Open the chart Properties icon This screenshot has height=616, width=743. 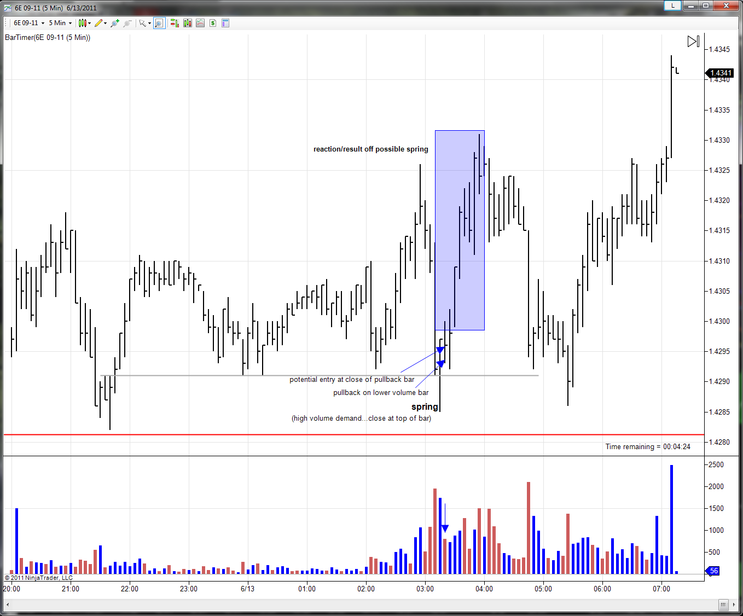(225, 23)
